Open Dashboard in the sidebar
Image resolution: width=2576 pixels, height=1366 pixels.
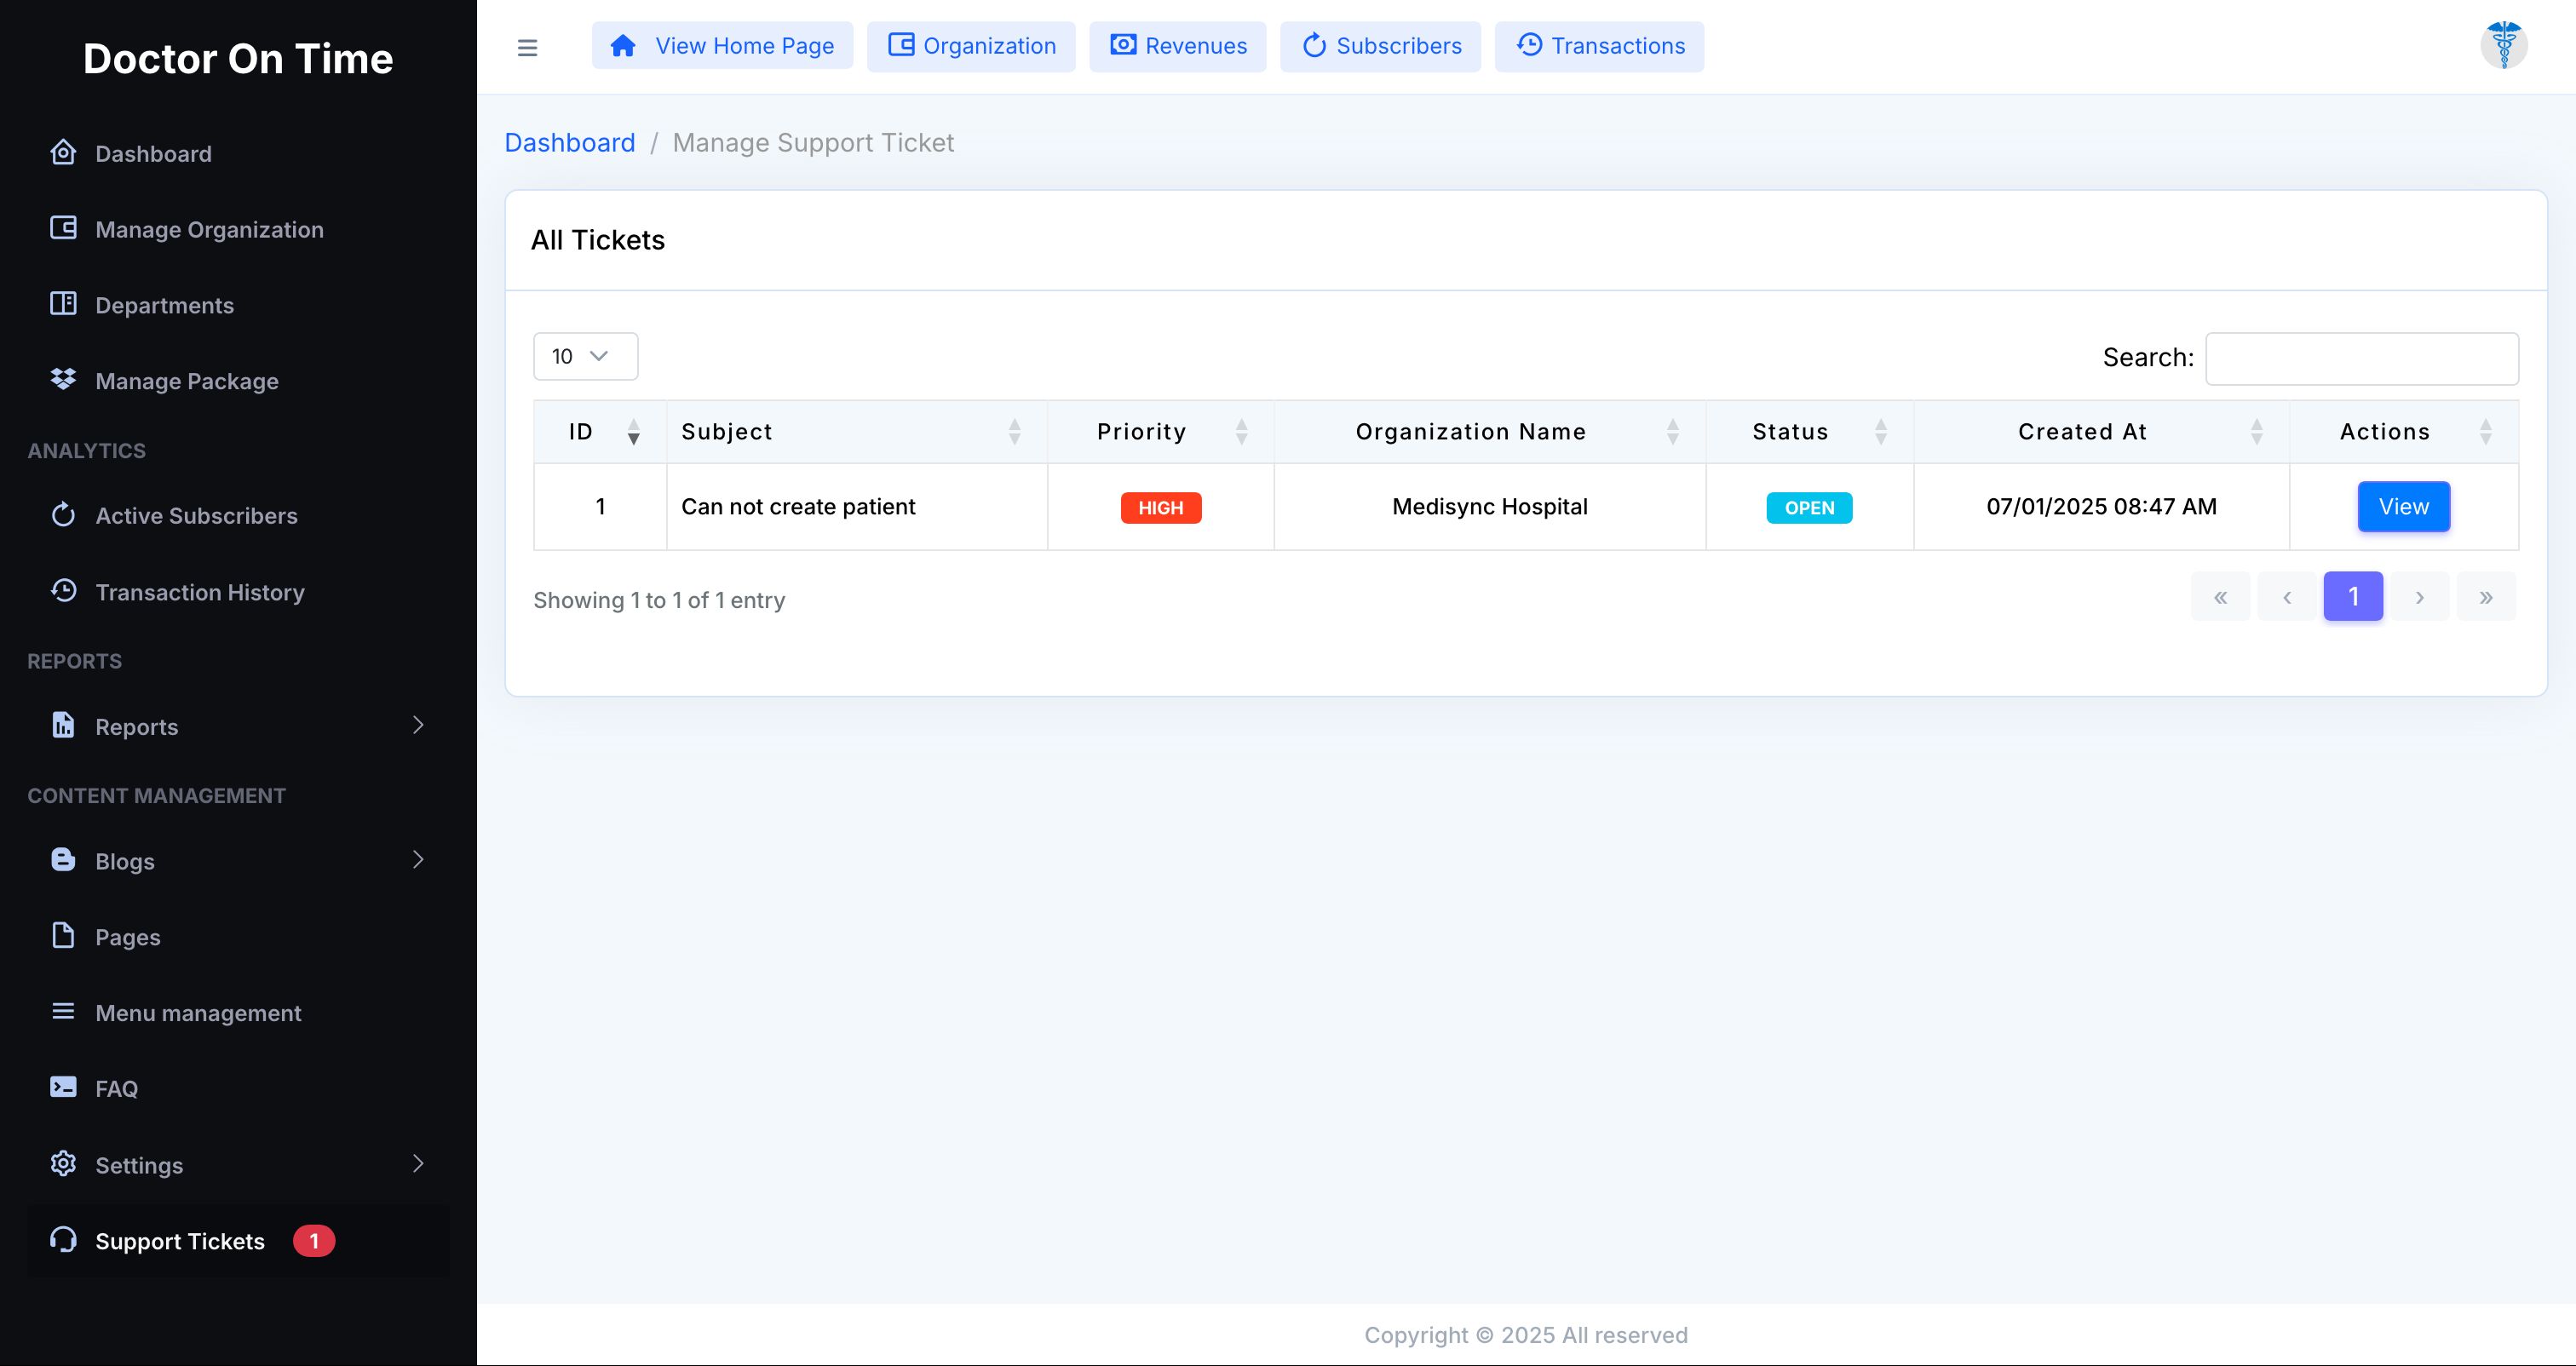pos(238,153)
